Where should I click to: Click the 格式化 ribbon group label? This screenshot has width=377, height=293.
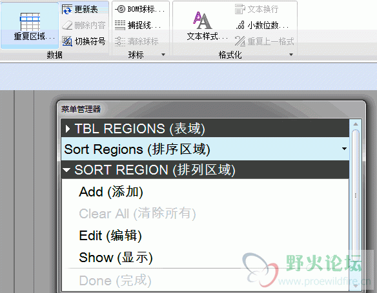230,55
